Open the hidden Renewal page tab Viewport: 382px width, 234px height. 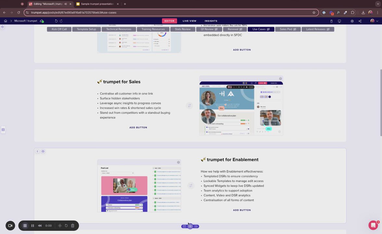235,29
